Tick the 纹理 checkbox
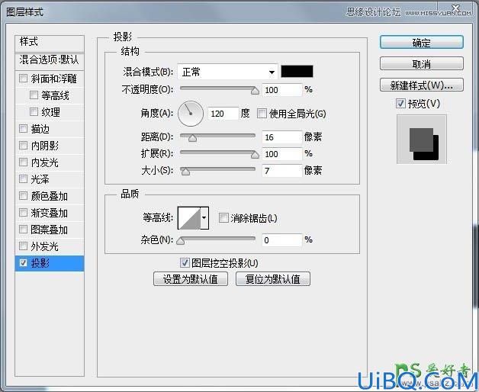The width and height of the screenshot is (479, 392). 34,112
